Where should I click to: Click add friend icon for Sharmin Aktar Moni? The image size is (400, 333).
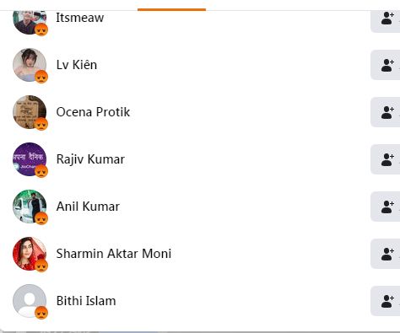pyautogui.click(x=386, y=254)
